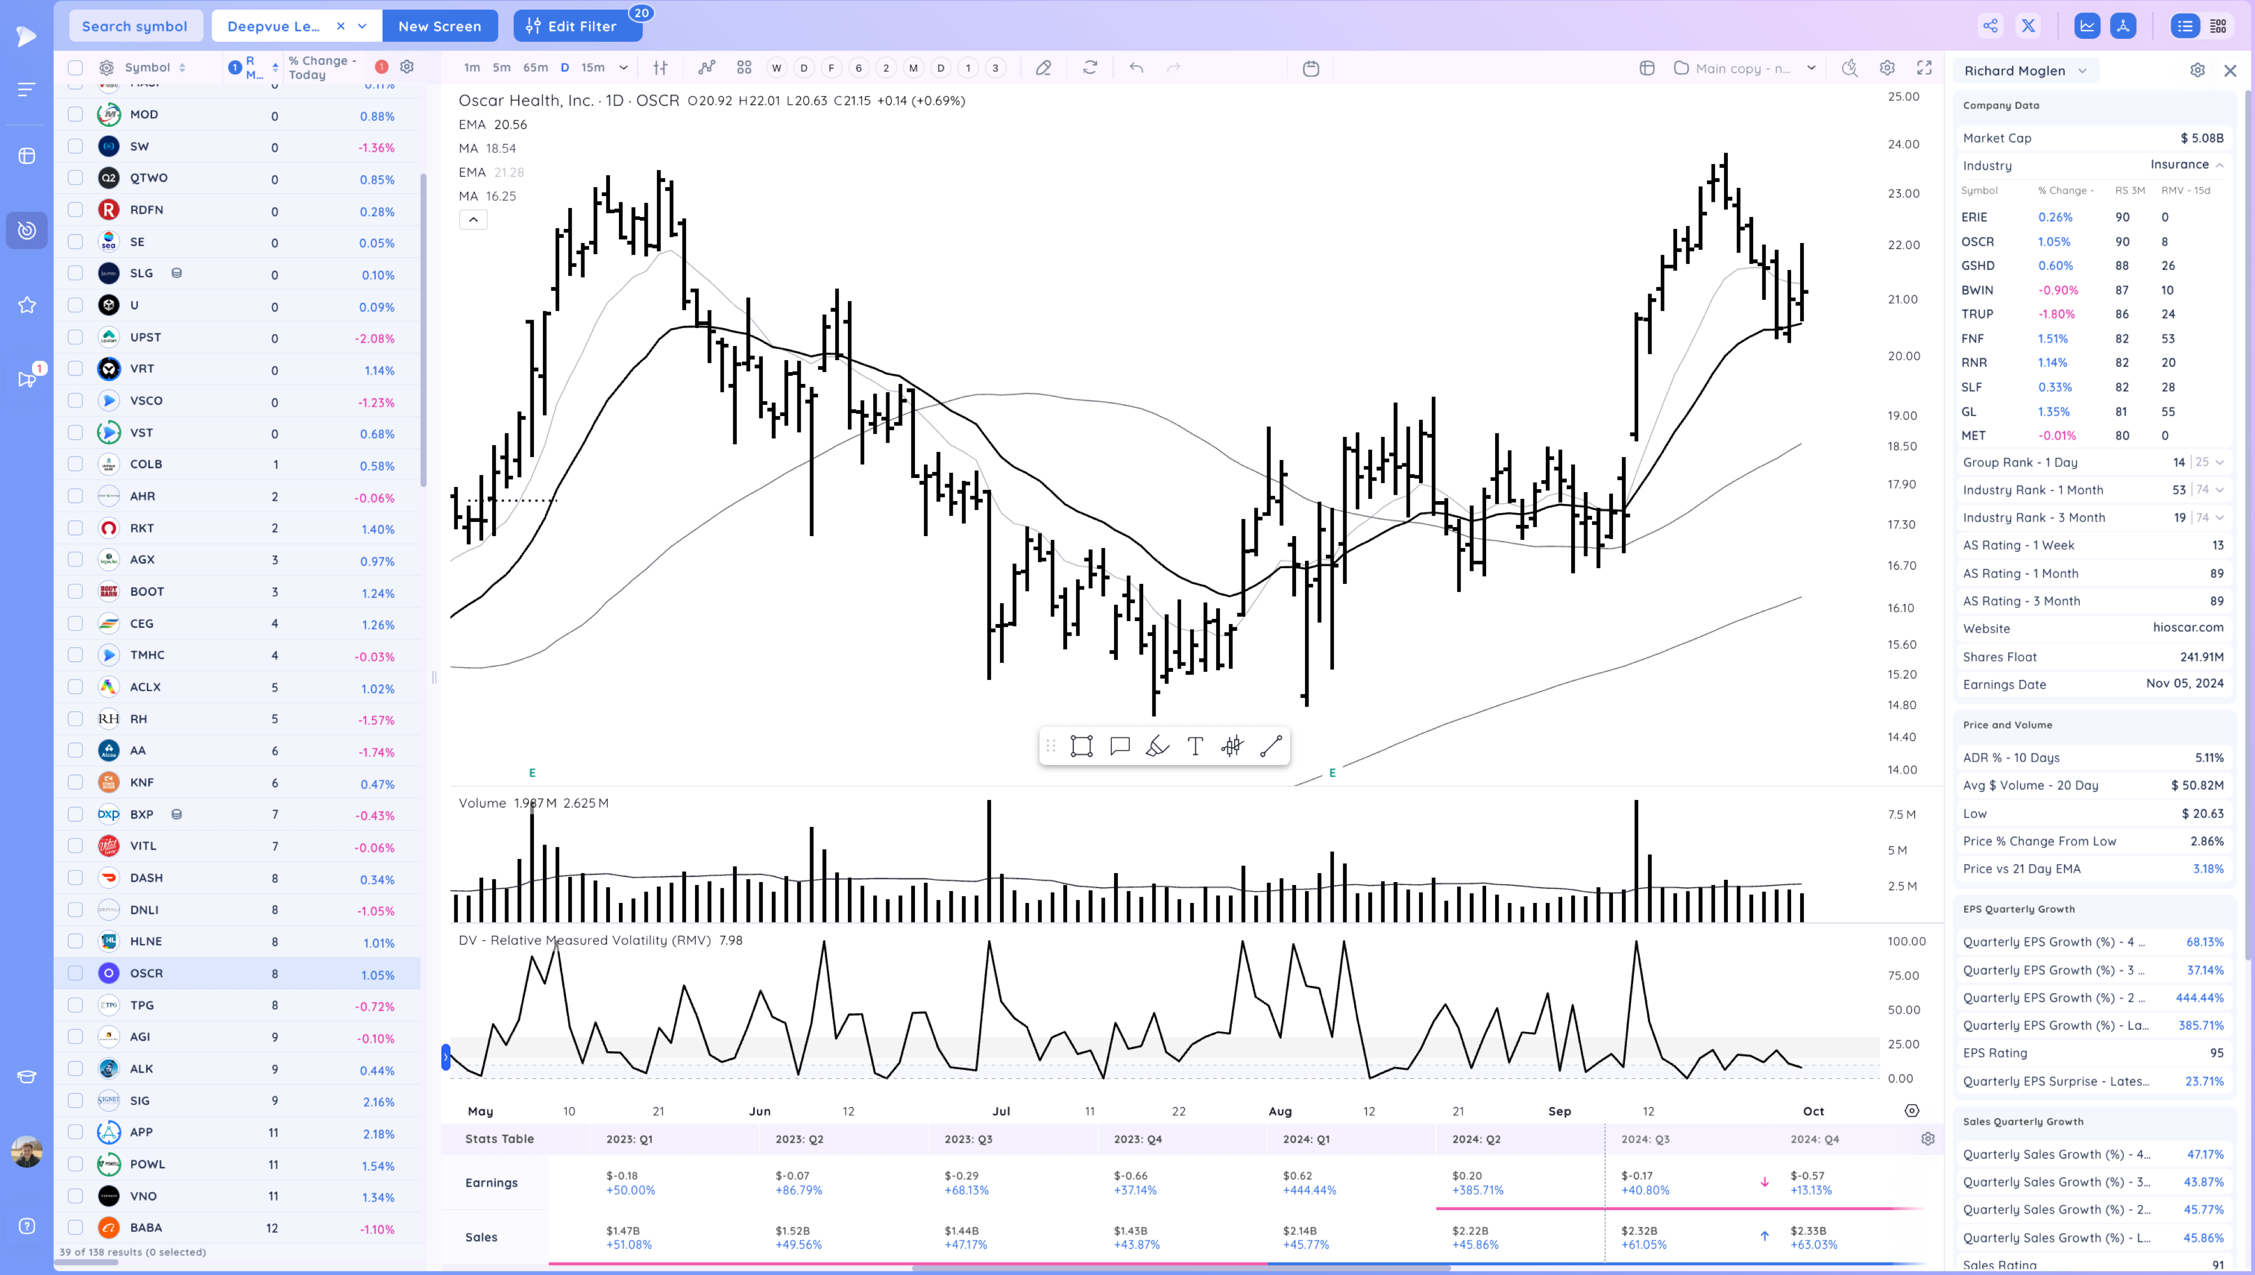Select the GSHD peer symbol
The width and height of the screenshot is (2255, 1275).
tap(1978, 265)
